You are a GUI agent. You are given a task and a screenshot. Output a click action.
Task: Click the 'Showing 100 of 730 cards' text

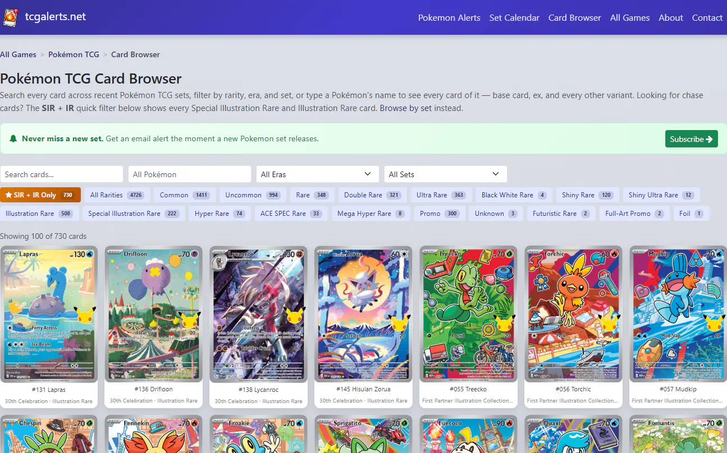[x=43, y=236]
